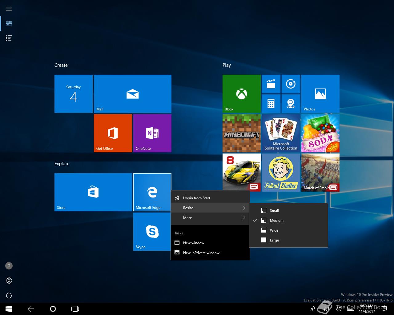394x315 pixels.
Task: Launch the Fallout Shelter tile
Action: click(x=281, y=173)
